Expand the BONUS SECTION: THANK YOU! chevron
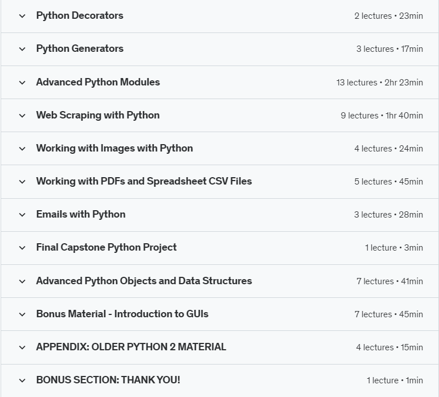This screenshot has height=397, width=439. tap(22, 380)
